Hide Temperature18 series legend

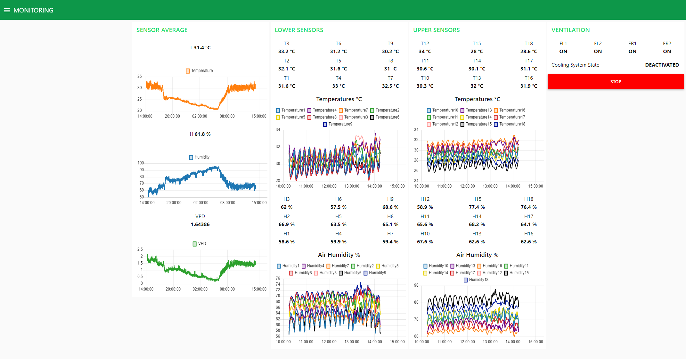496,124
